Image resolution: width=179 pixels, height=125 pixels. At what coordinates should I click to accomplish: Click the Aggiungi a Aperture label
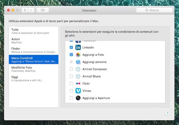[96, 98]
